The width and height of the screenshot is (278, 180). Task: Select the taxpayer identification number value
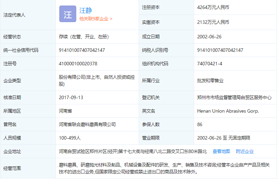(x=220, y=50)
